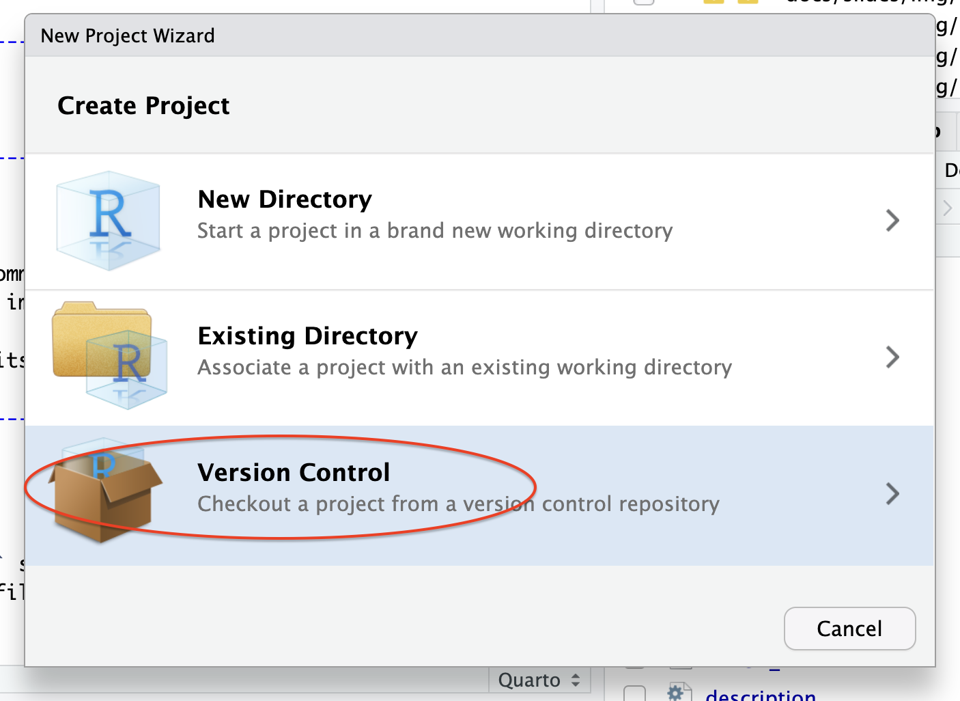Viewport: 960px width, 701px height.
Task: Select the New Directory title
Action: click(285, 200)
